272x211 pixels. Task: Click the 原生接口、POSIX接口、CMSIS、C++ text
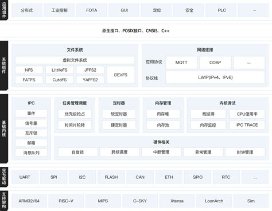pos(135,31)
